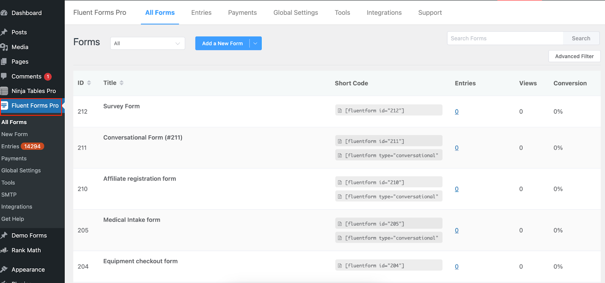
Task: Click the Comments bubble icon
Action: [x=4, y=76]
